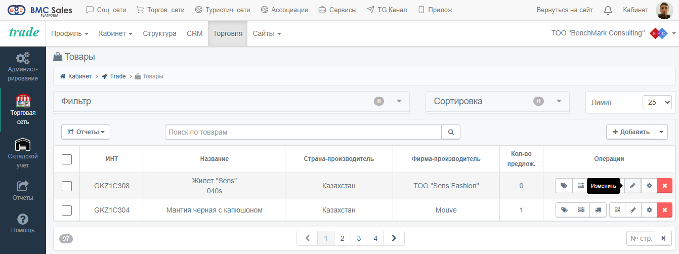Viewport: 679px width, 254px height.
Task: Click the pencil edit icon for GKZ1C304
Action: 632,210
